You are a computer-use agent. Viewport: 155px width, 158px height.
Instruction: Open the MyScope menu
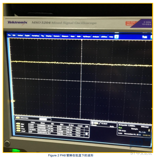tap(87, 37)
